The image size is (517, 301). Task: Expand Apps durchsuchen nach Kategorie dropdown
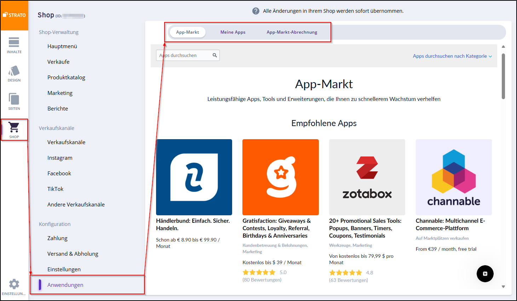click(452, 56)
